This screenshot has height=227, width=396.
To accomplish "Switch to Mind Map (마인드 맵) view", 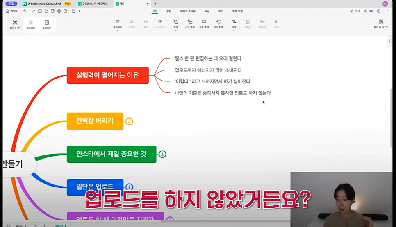I will pos(15,25).
